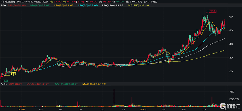Click the 14 low price marker
This screenshot has height=111, width=242.
5,81
